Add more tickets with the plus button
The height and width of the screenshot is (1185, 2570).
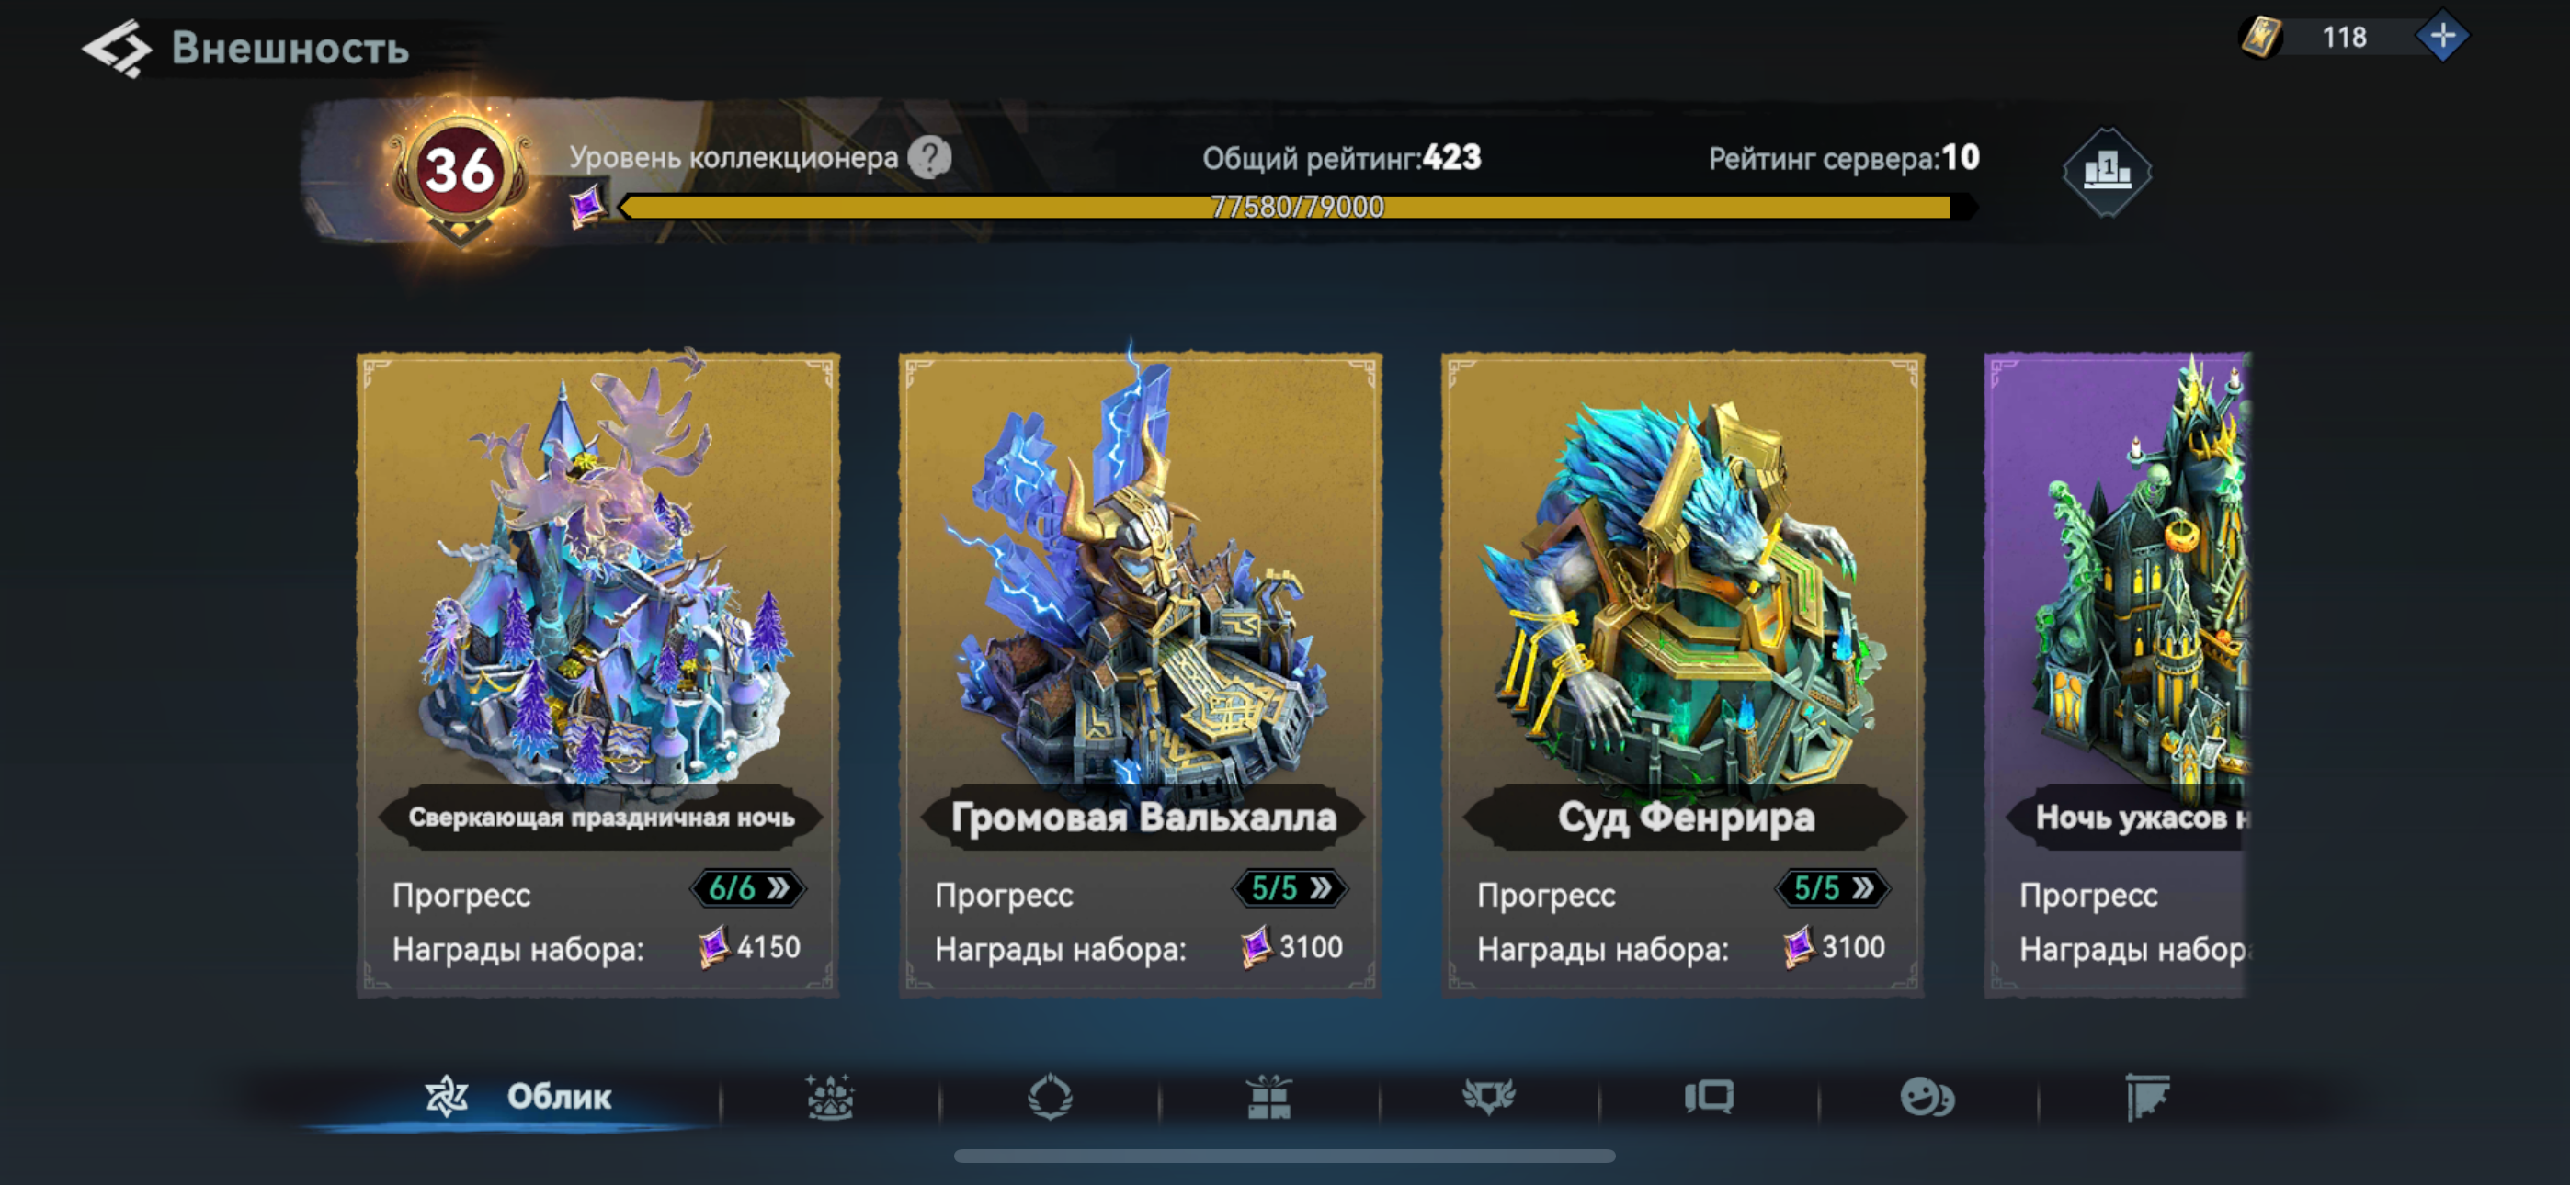[x=2441, y=37]
